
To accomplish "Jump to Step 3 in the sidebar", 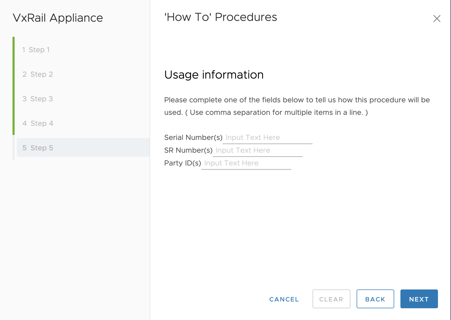I will pos(38,99).
